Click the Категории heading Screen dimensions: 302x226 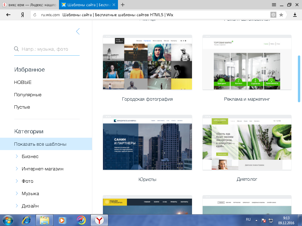(x=29, y=132)
